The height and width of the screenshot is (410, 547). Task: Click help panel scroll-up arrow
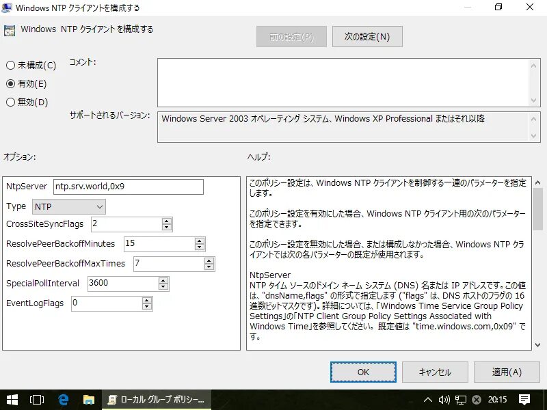pos(537,182)
